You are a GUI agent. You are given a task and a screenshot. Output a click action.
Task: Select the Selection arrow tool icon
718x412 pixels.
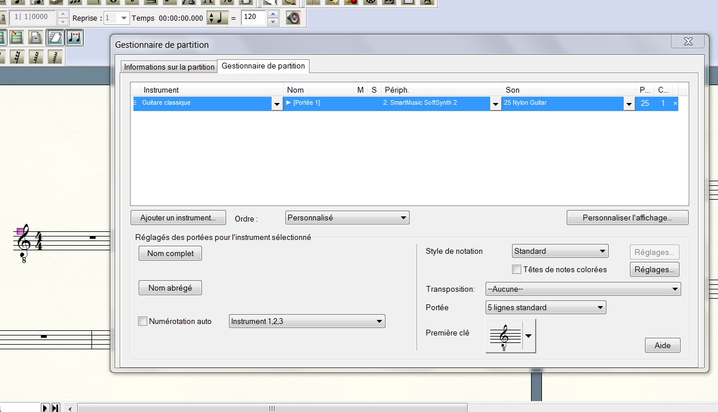[x=269, y=3]
